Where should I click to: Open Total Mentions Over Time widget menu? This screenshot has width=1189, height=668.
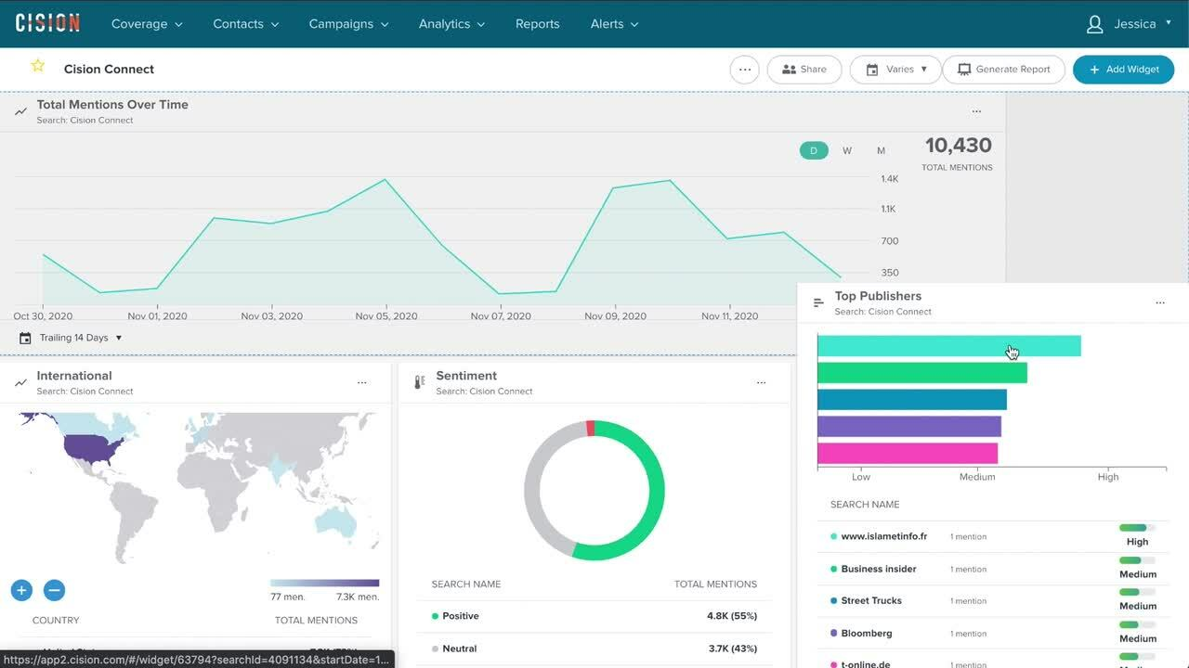coord(976,111)
